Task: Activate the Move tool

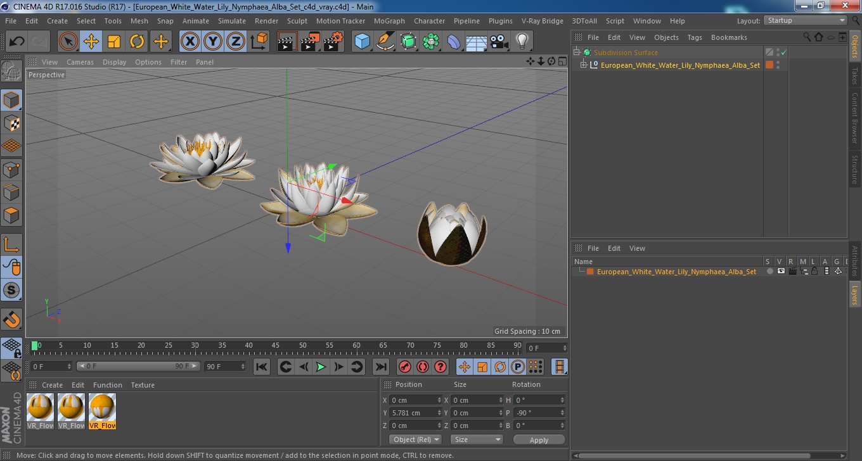Action: click(x=91, y=42)
